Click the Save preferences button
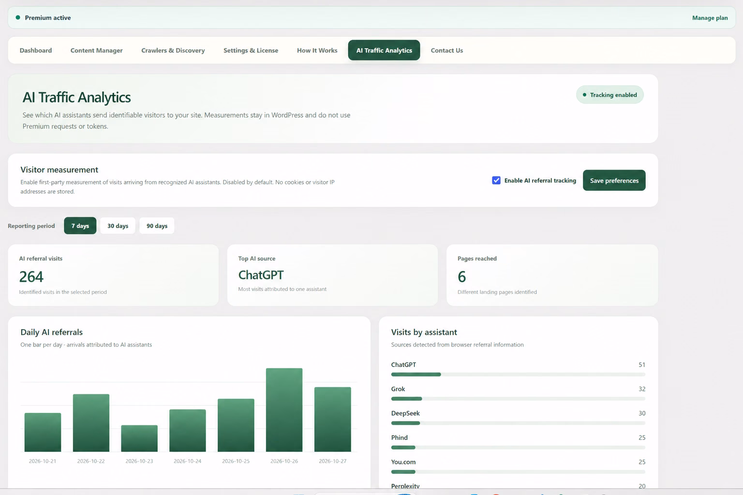Image resolution: width=743 pixels, height=495 pixels. pos(614,180)
